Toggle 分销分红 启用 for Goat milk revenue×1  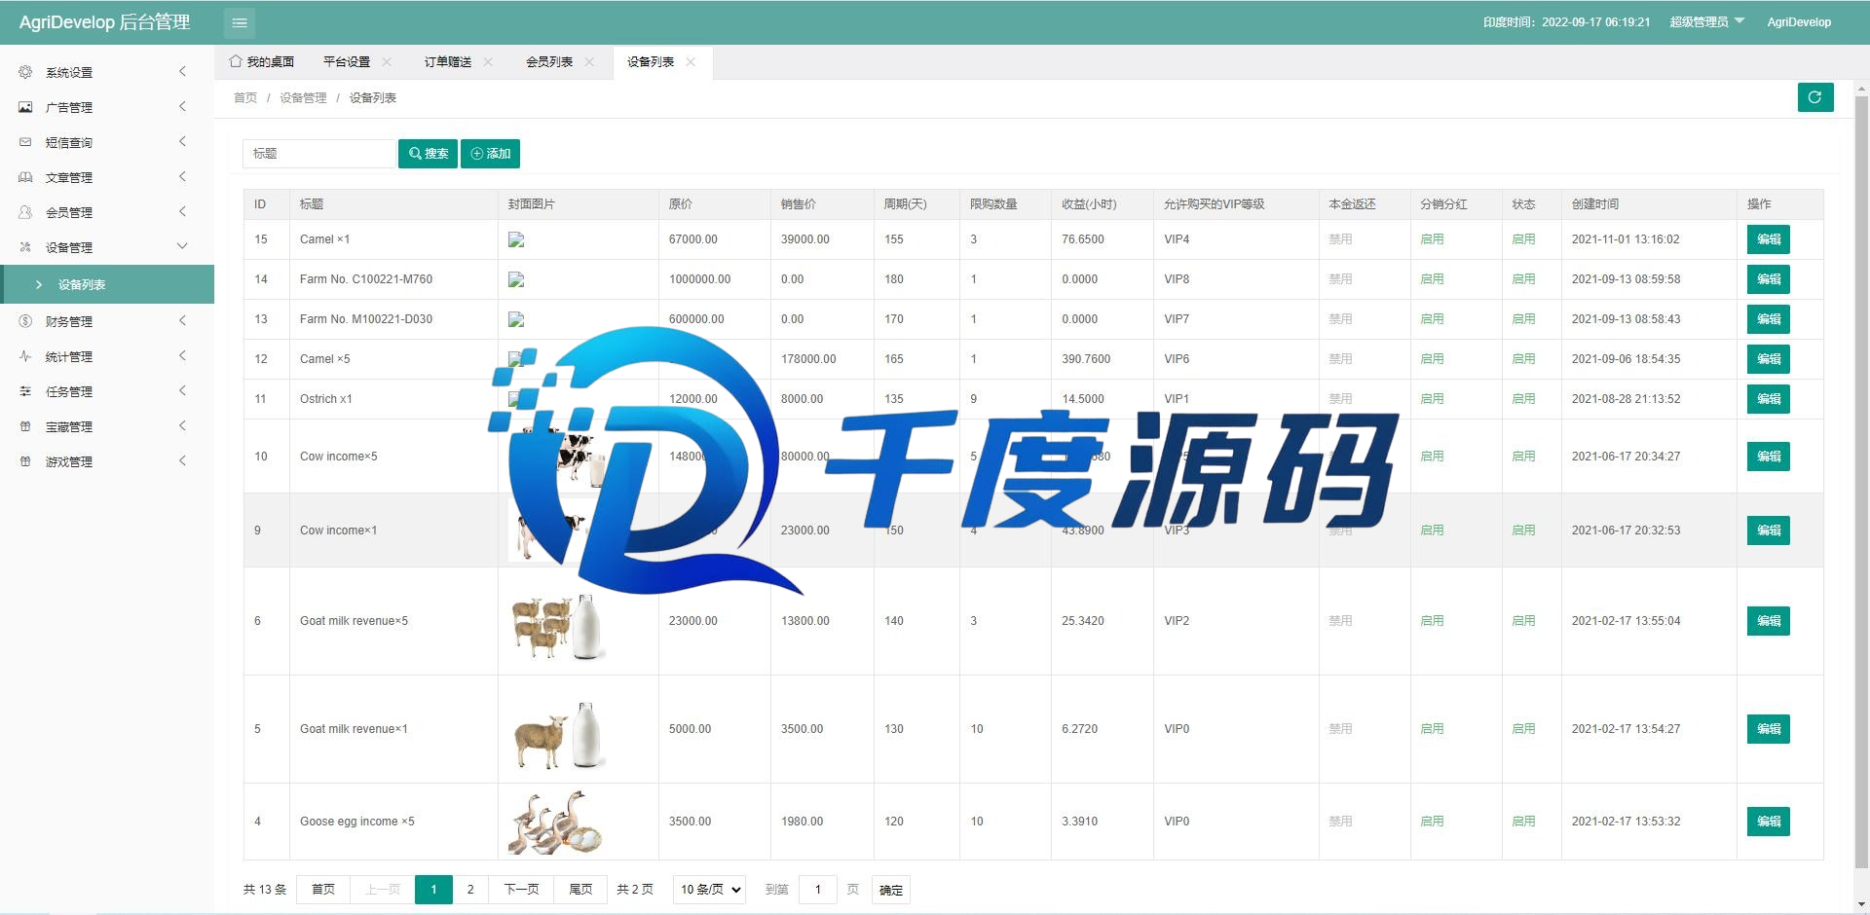pyautogui.click(x=1432, y=729)
